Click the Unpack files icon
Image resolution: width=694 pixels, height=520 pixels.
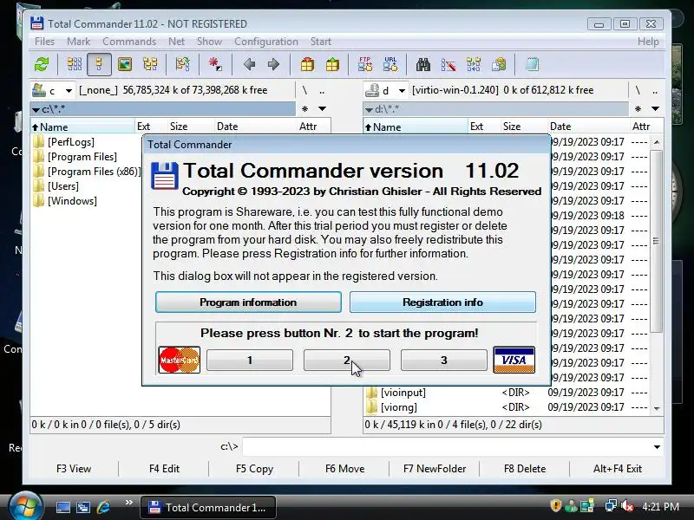point(332,64)
